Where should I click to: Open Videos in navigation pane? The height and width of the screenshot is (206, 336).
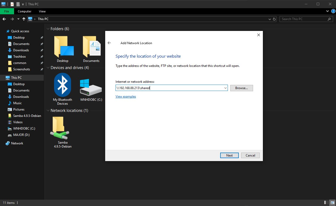click(18, 122)
